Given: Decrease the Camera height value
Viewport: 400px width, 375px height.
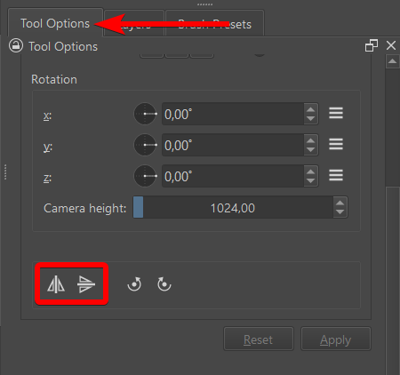Looking at the screenshot, I should click(340, 212).
